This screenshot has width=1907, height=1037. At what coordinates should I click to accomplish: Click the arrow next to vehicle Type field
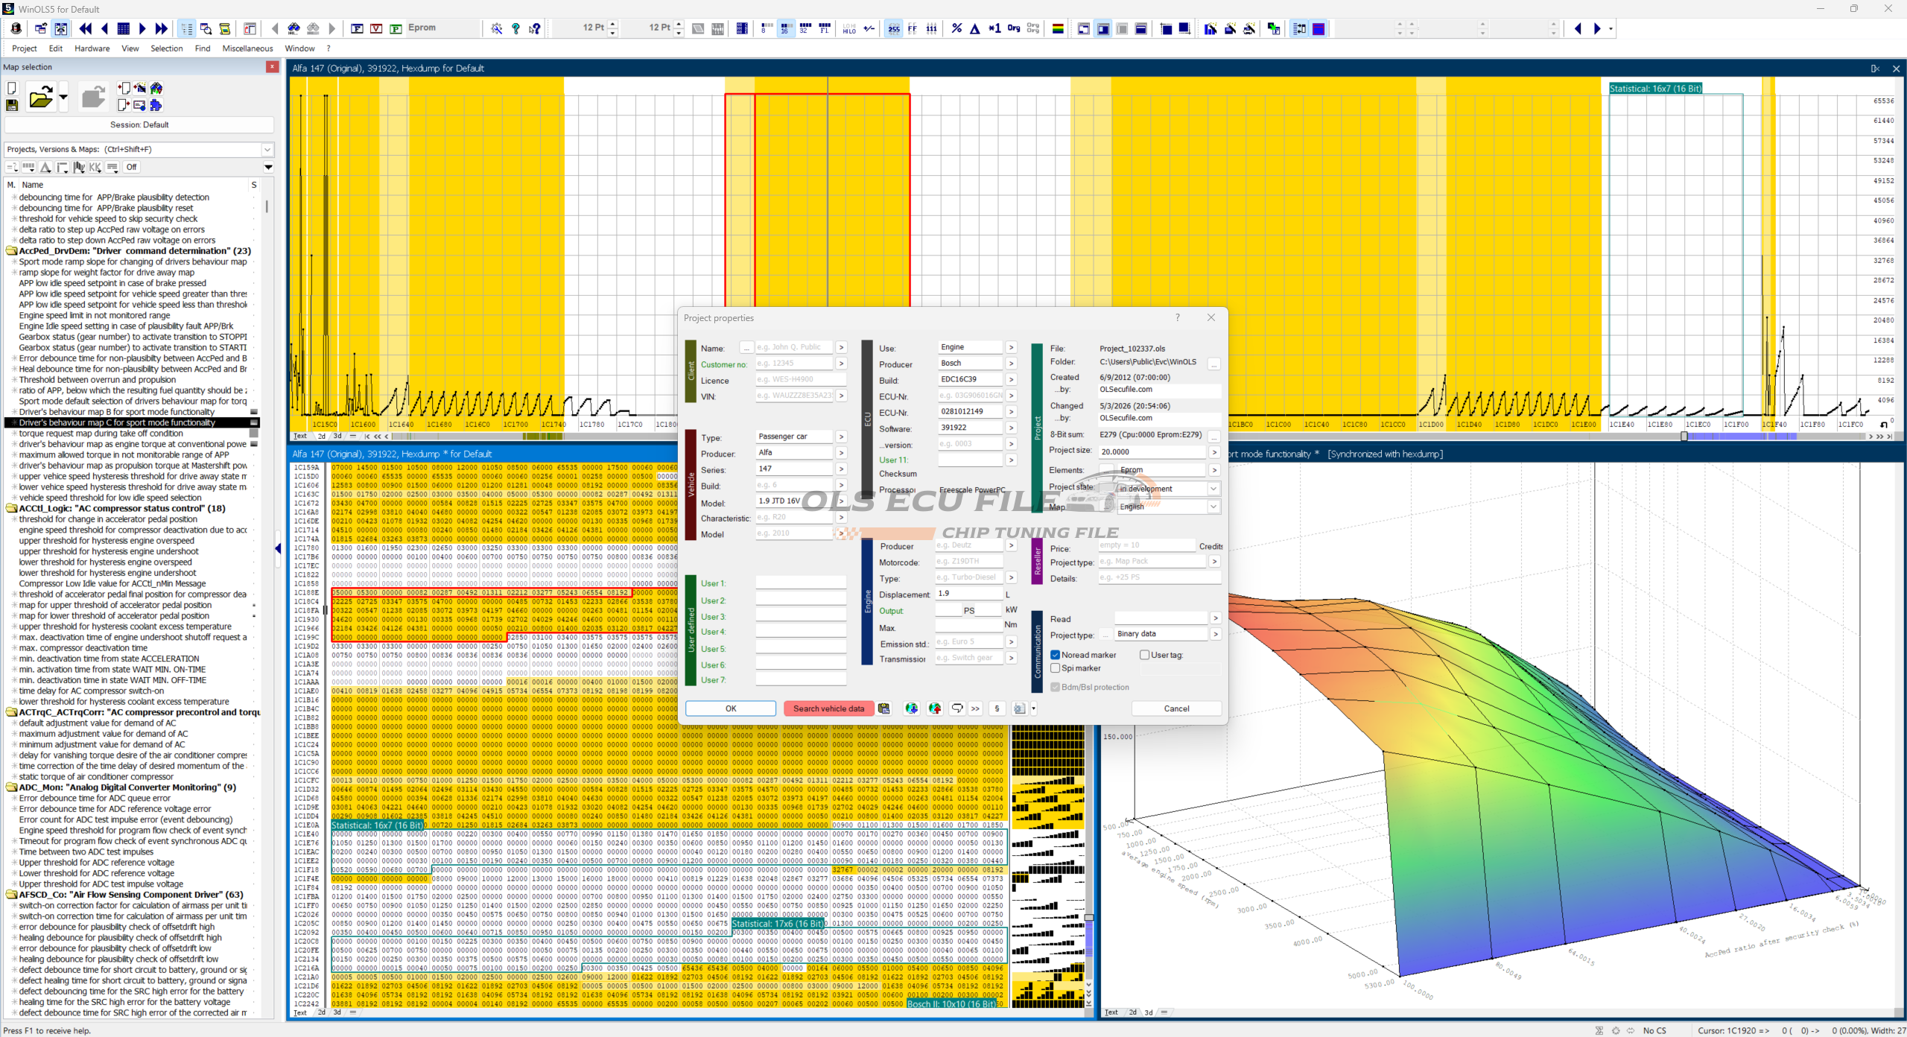pyautogui.click(x=841, y=437)
